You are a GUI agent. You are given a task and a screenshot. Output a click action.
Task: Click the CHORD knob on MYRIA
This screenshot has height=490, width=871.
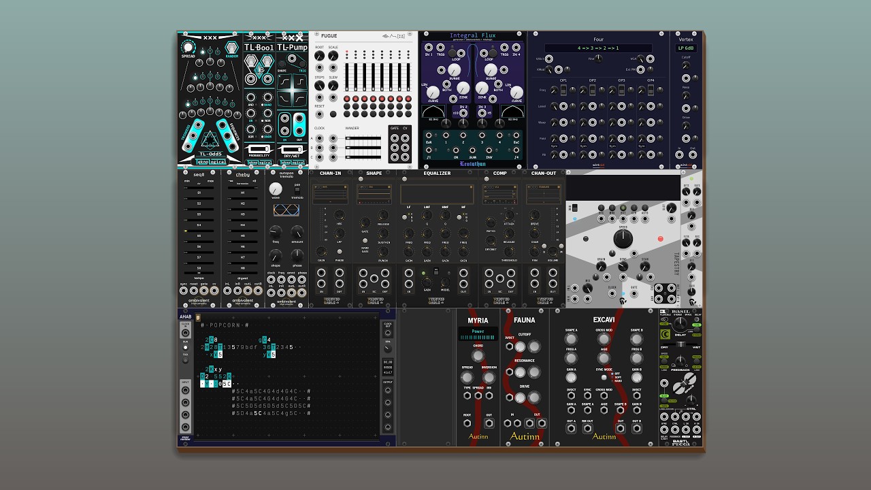click(x=478, y=355)
